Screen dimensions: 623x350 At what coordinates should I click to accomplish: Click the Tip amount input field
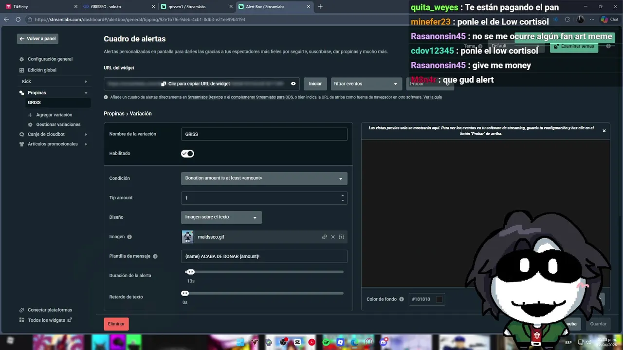pos(264,198)
